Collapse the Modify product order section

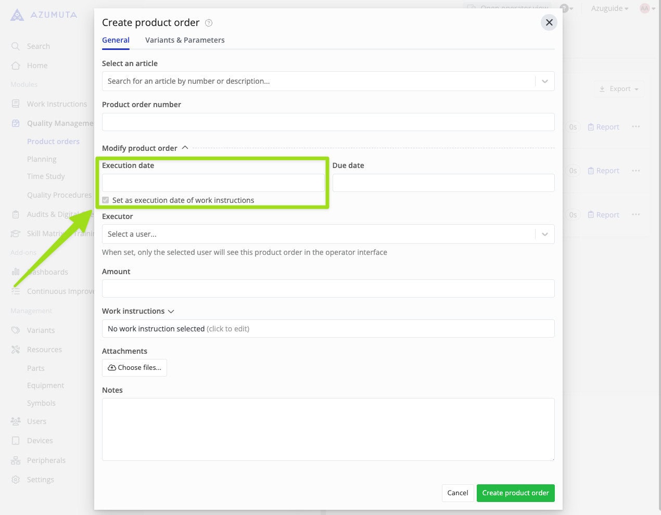tap(185, 147)
